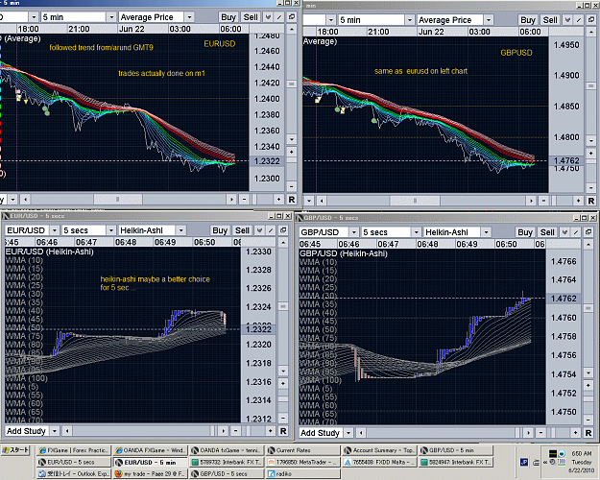Screen dimensions: 600x480
Task: Click the detach window icon in the GBP/USD 5 min chart
Action: tap(591, 20)
